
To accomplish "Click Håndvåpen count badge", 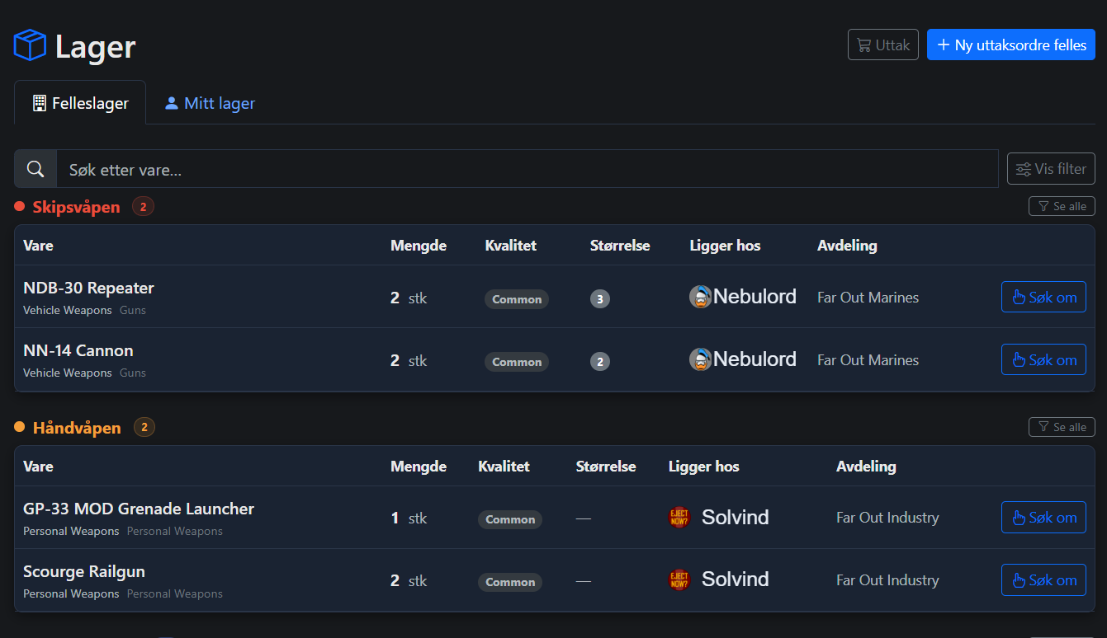I will pyautogui.click(x=144, y=427).
